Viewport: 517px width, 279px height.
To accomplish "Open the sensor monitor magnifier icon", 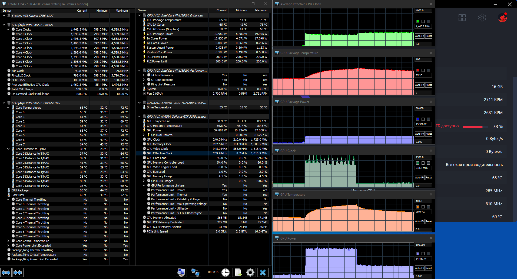I will (181, 272).
